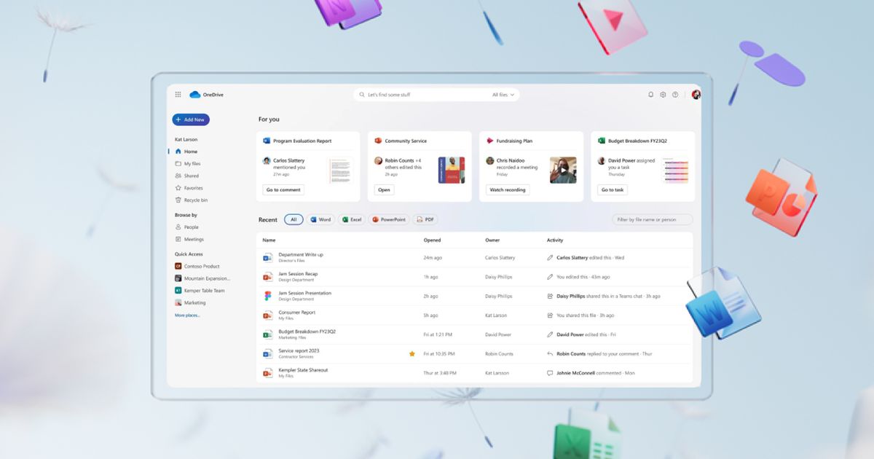The image size is (874, 459).
Task: Click the Add New button
Action: pyautogui.click(x=191, y=119)
